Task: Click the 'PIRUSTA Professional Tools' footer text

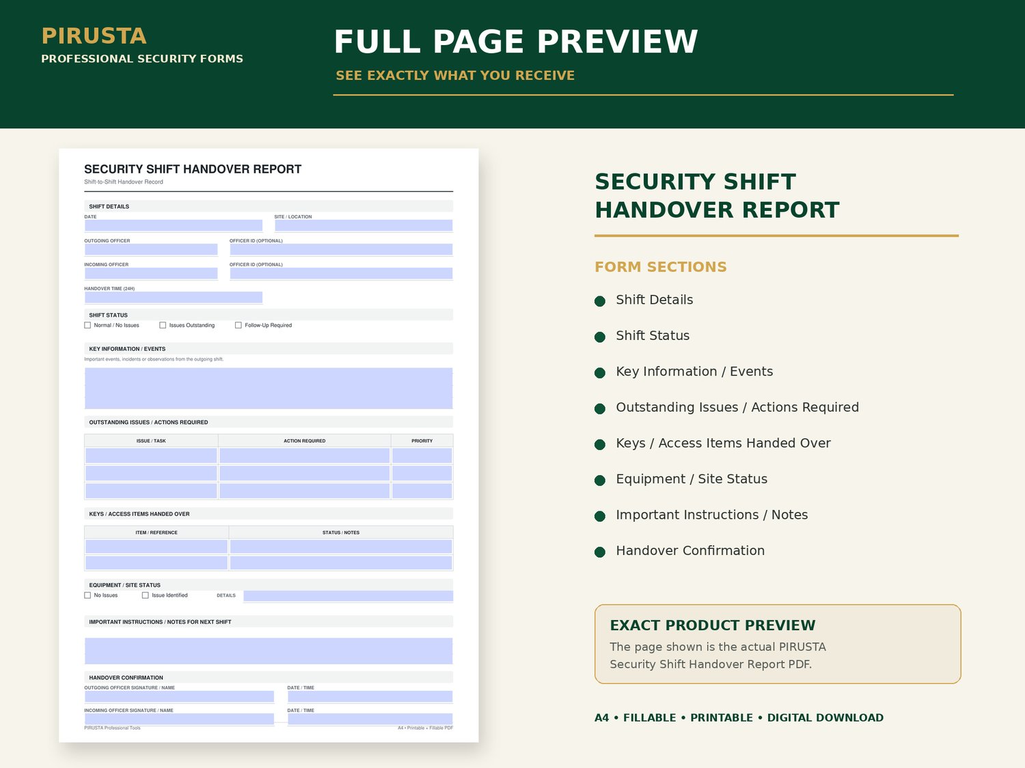Action: [112, 728]
